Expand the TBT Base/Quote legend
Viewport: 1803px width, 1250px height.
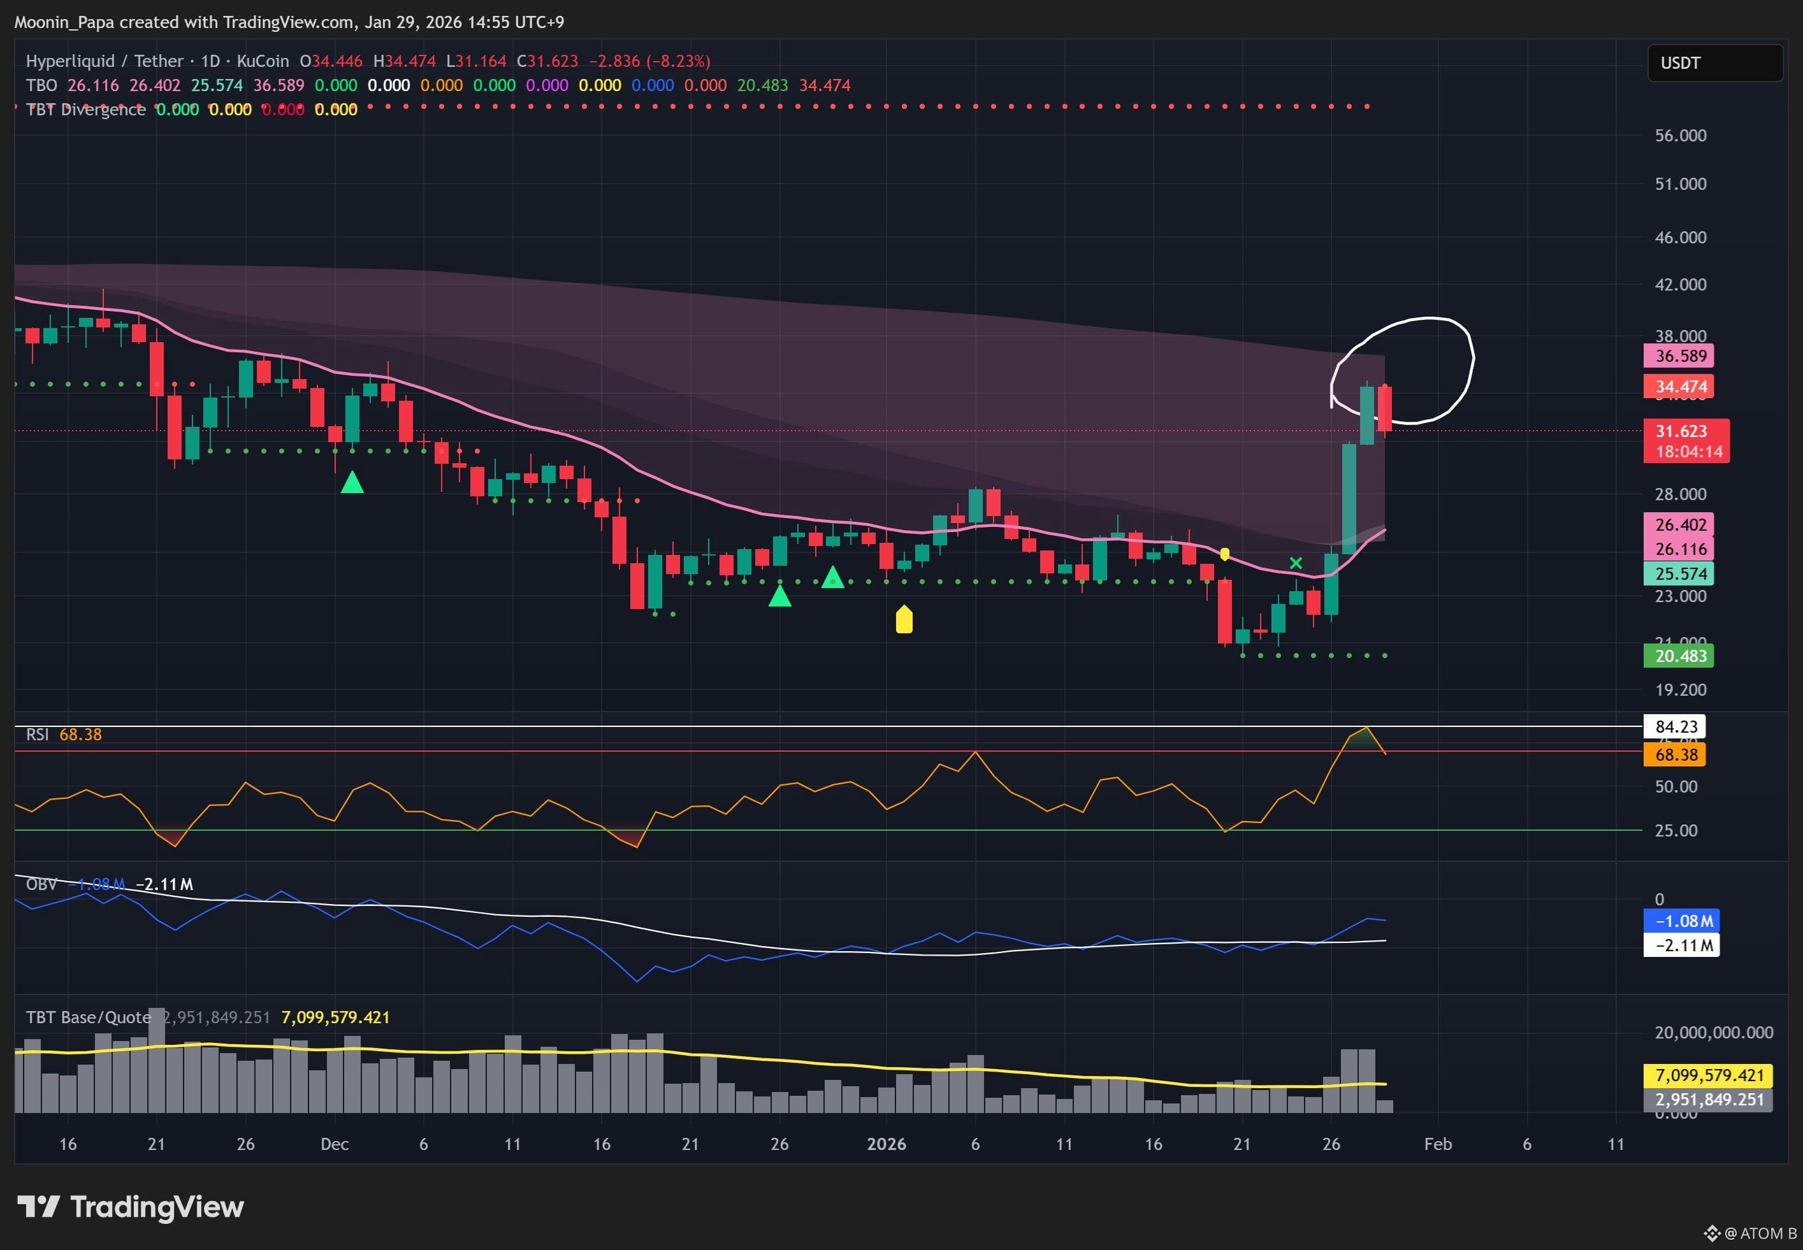coord(88,1017)
